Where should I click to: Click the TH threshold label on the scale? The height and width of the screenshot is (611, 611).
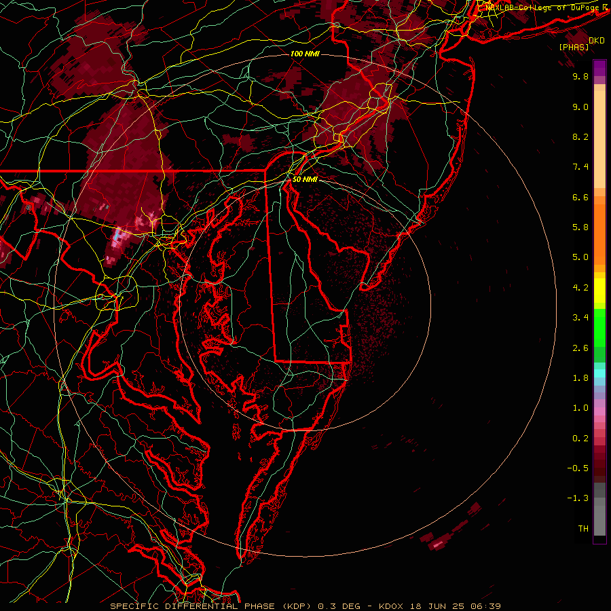[x=583, y=529]
